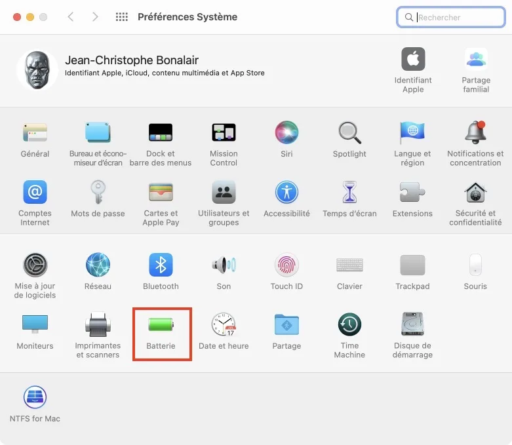Close the Préférences Système window

[17, 17]
